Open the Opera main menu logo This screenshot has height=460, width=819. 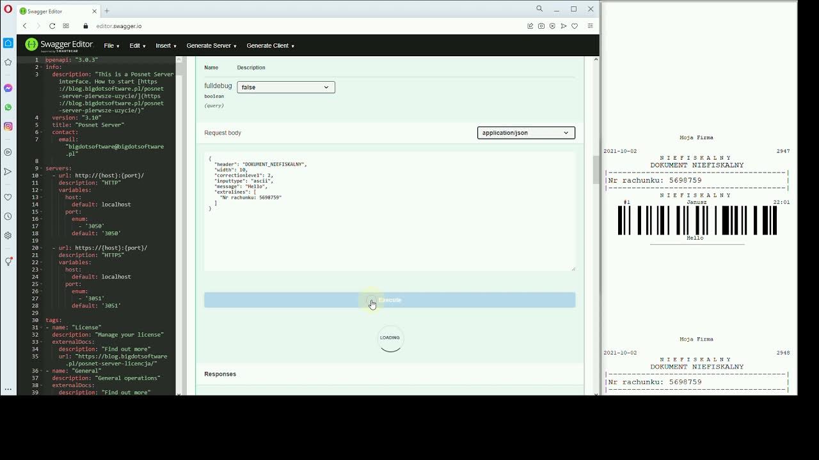click(8, 9)
